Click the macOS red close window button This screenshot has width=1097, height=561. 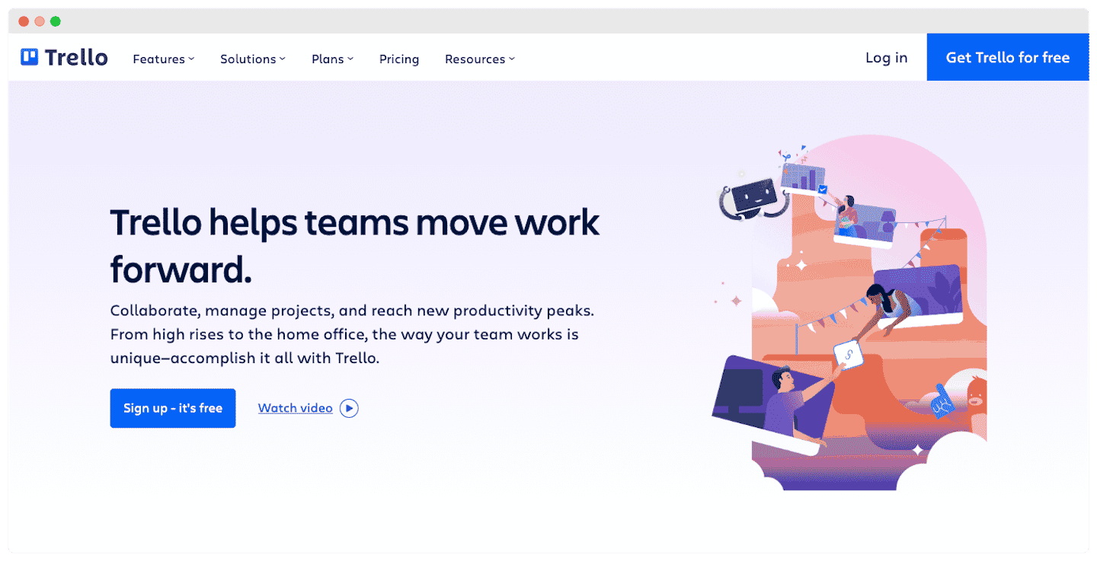(x=24, y=21)
